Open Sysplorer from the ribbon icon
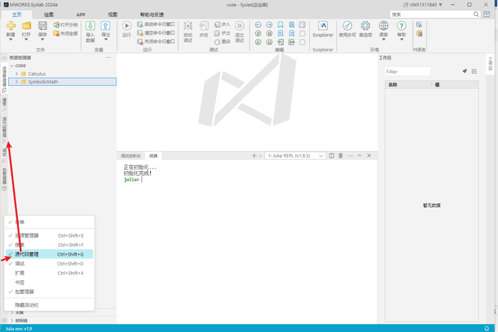 click(x=322, y=26)
